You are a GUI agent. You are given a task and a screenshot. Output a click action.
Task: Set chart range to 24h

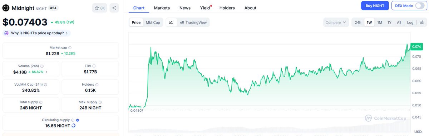click(358, 22)
